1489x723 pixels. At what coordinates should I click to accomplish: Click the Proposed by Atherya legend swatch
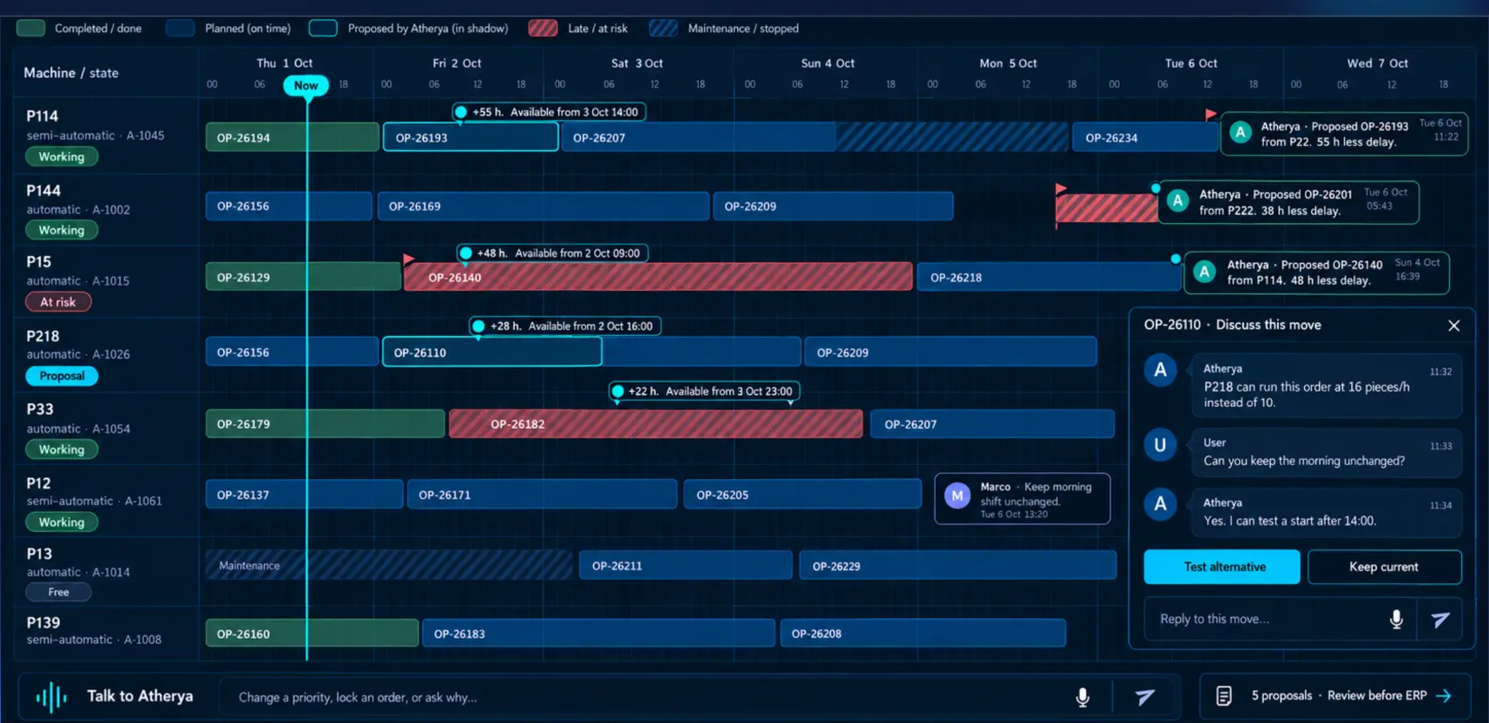tap(323, 28)
